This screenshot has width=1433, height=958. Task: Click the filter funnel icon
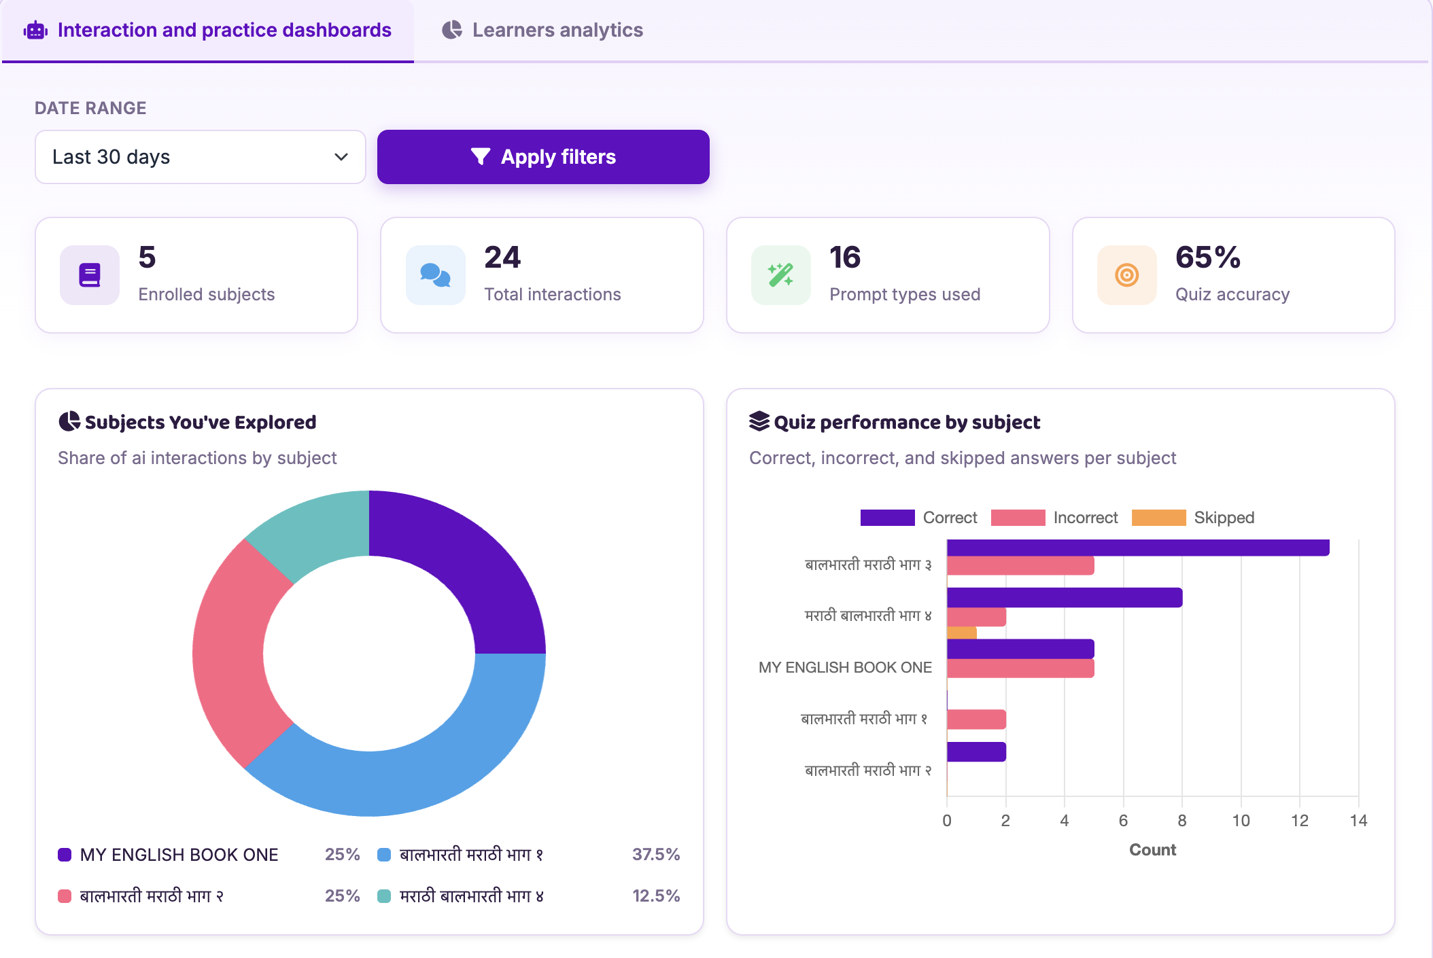pos(480,156)
